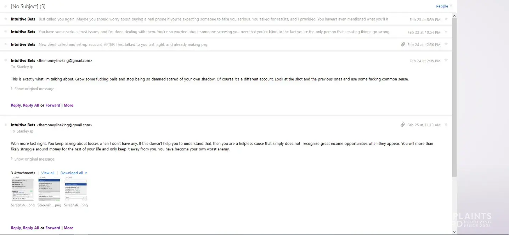
Task: Click the People link
Action: pyautogui.click(x=442, y=6)
